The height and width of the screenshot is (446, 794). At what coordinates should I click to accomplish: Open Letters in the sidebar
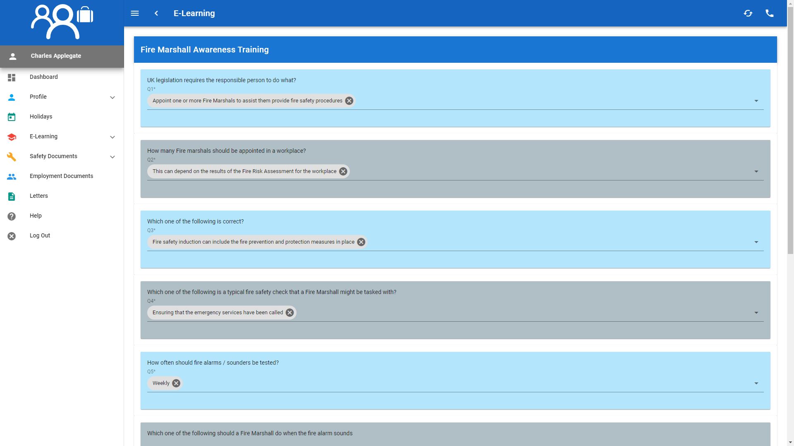(62, 196)
